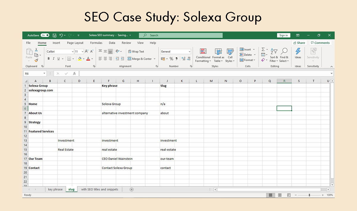Switch to the Insert ribbon tab
357x211 pixels.
tap(56, 43)
